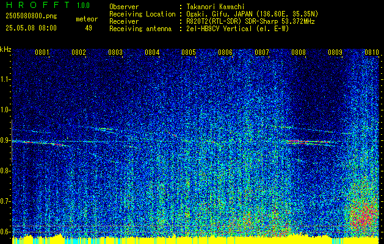384x244 pixels.
Task: Click the Receiving antenna label
Action: coord(140,29)
